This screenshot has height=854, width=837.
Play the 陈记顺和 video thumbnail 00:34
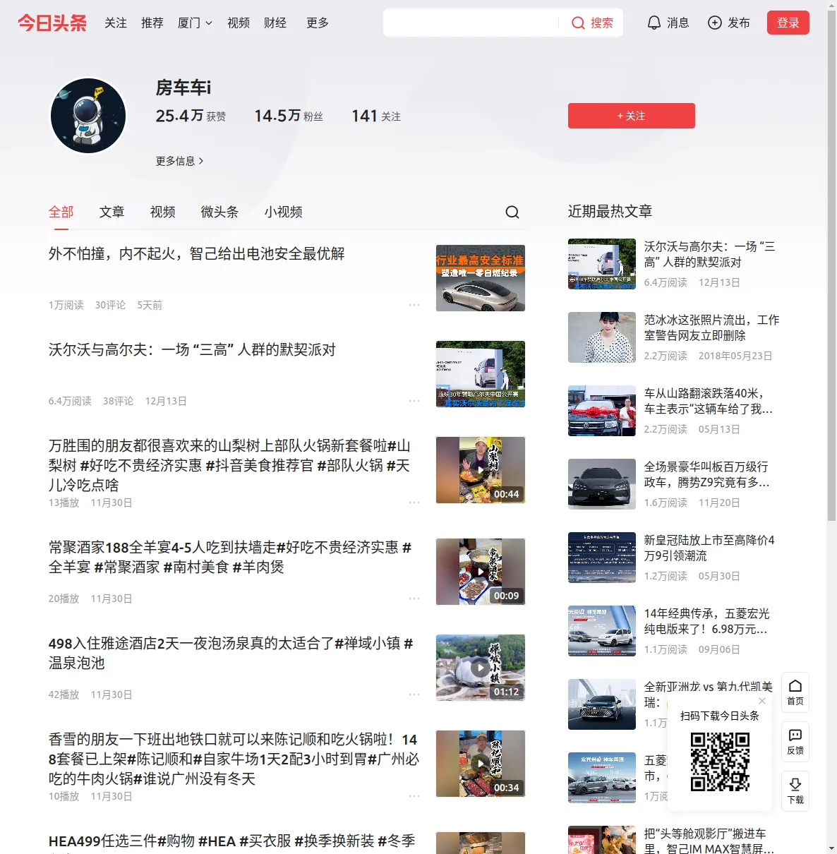click(481, 764)
